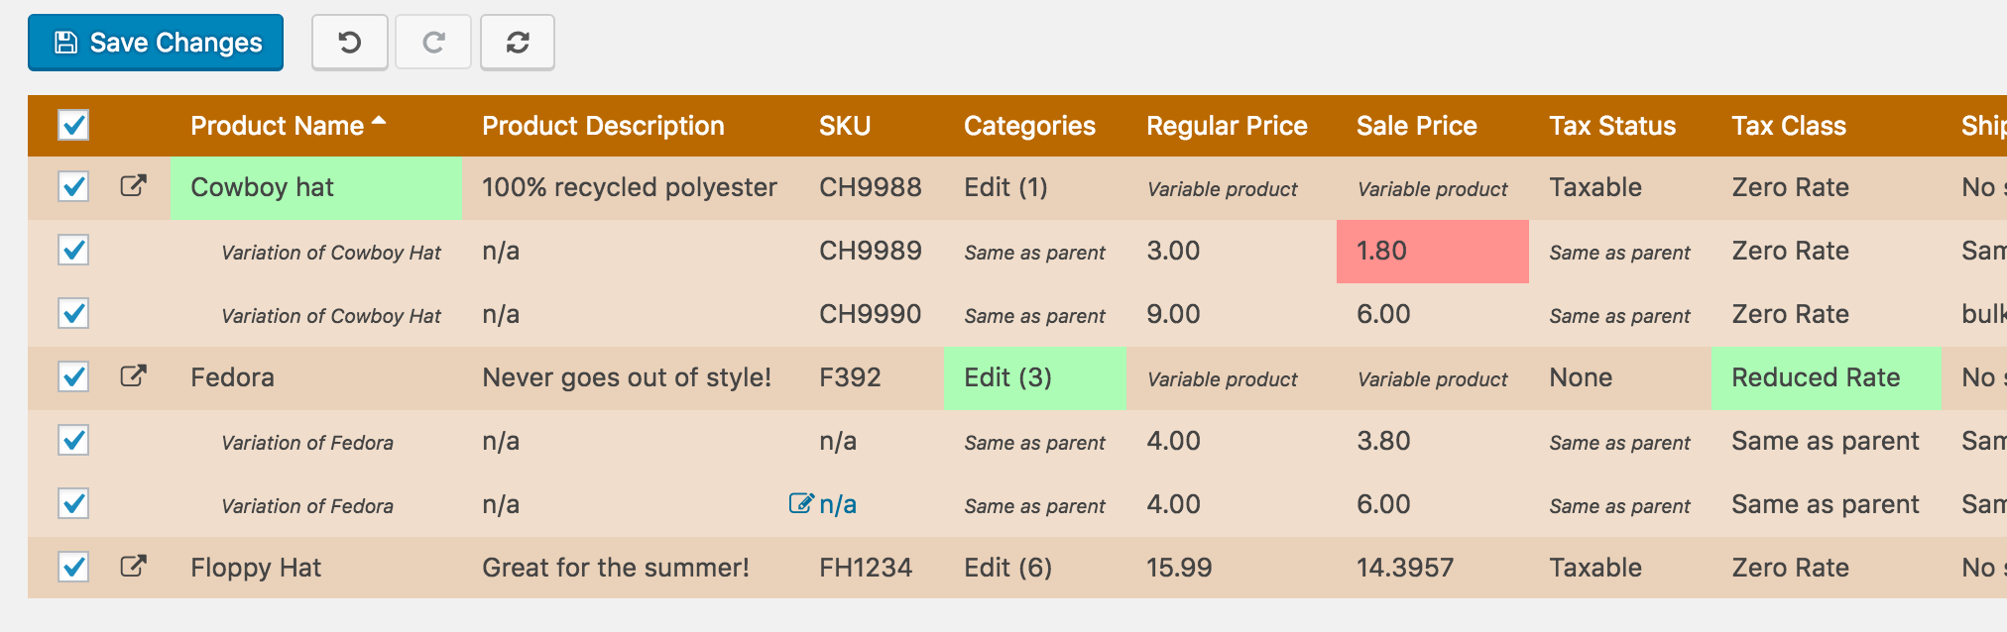Screen dimensions: 2007x632
Task: Click the redo arrow icon
Action: [x=433, y=43]
